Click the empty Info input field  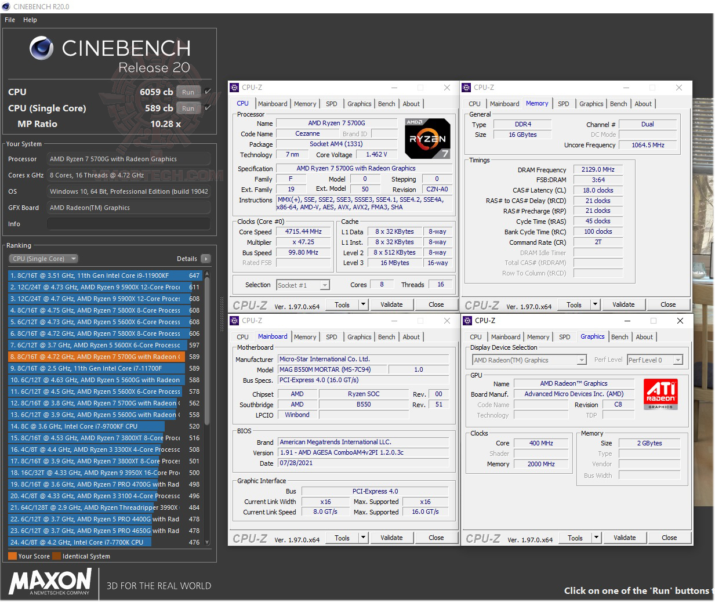pos(128,224)
